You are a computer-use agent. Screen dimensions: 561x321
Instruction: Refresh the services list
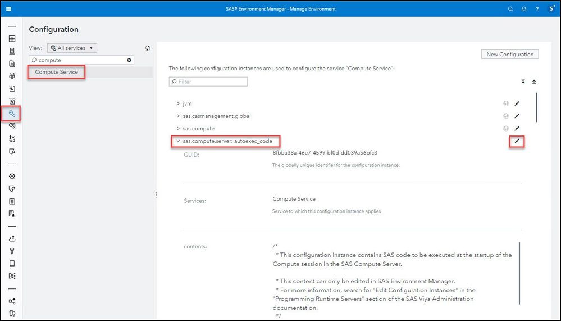[148, 48]
